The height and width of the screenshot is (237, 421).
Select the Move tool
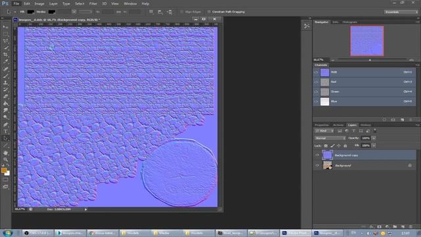pyautogui.click(x=5, y=27)
